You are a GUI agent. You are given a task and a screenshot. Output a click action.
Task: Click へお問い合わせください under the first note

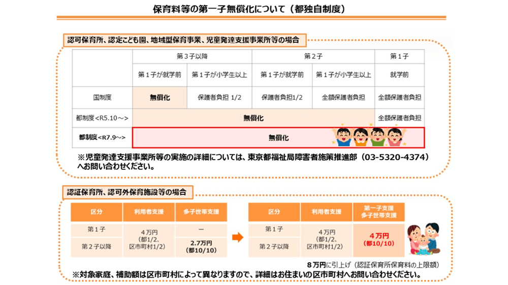click(x=116, y=167)
